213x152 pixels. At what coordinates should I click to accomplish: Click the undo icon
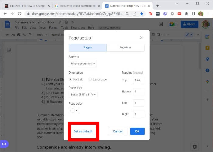click(7, 35)
